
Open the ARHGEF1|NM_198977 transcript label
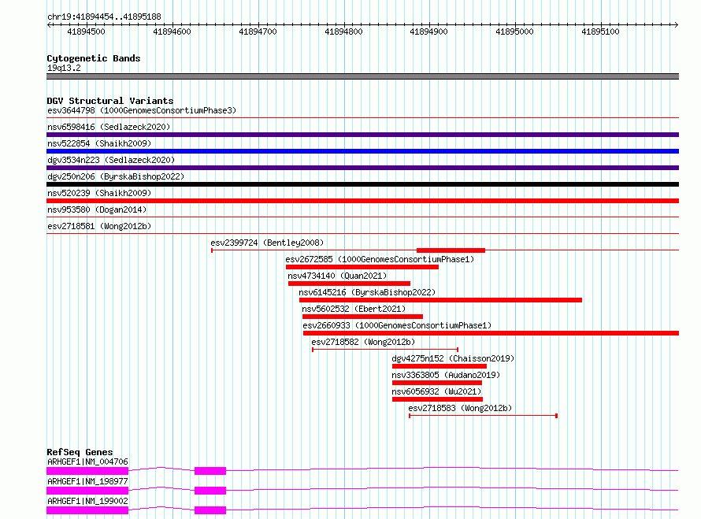click(x=87, y=481)
